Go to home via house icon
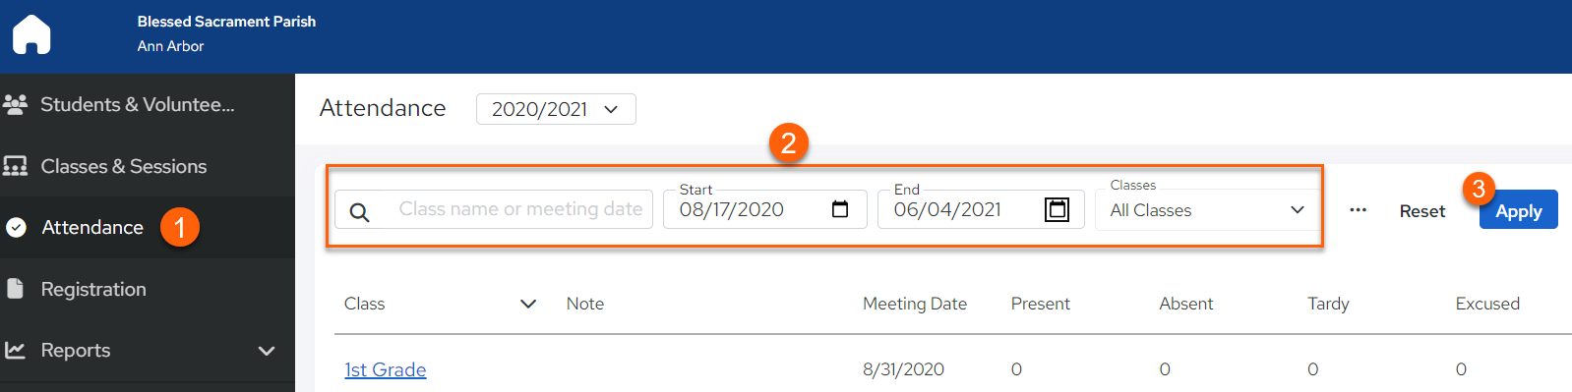This screenshot has width=1572, height=392. coord(31,34)
